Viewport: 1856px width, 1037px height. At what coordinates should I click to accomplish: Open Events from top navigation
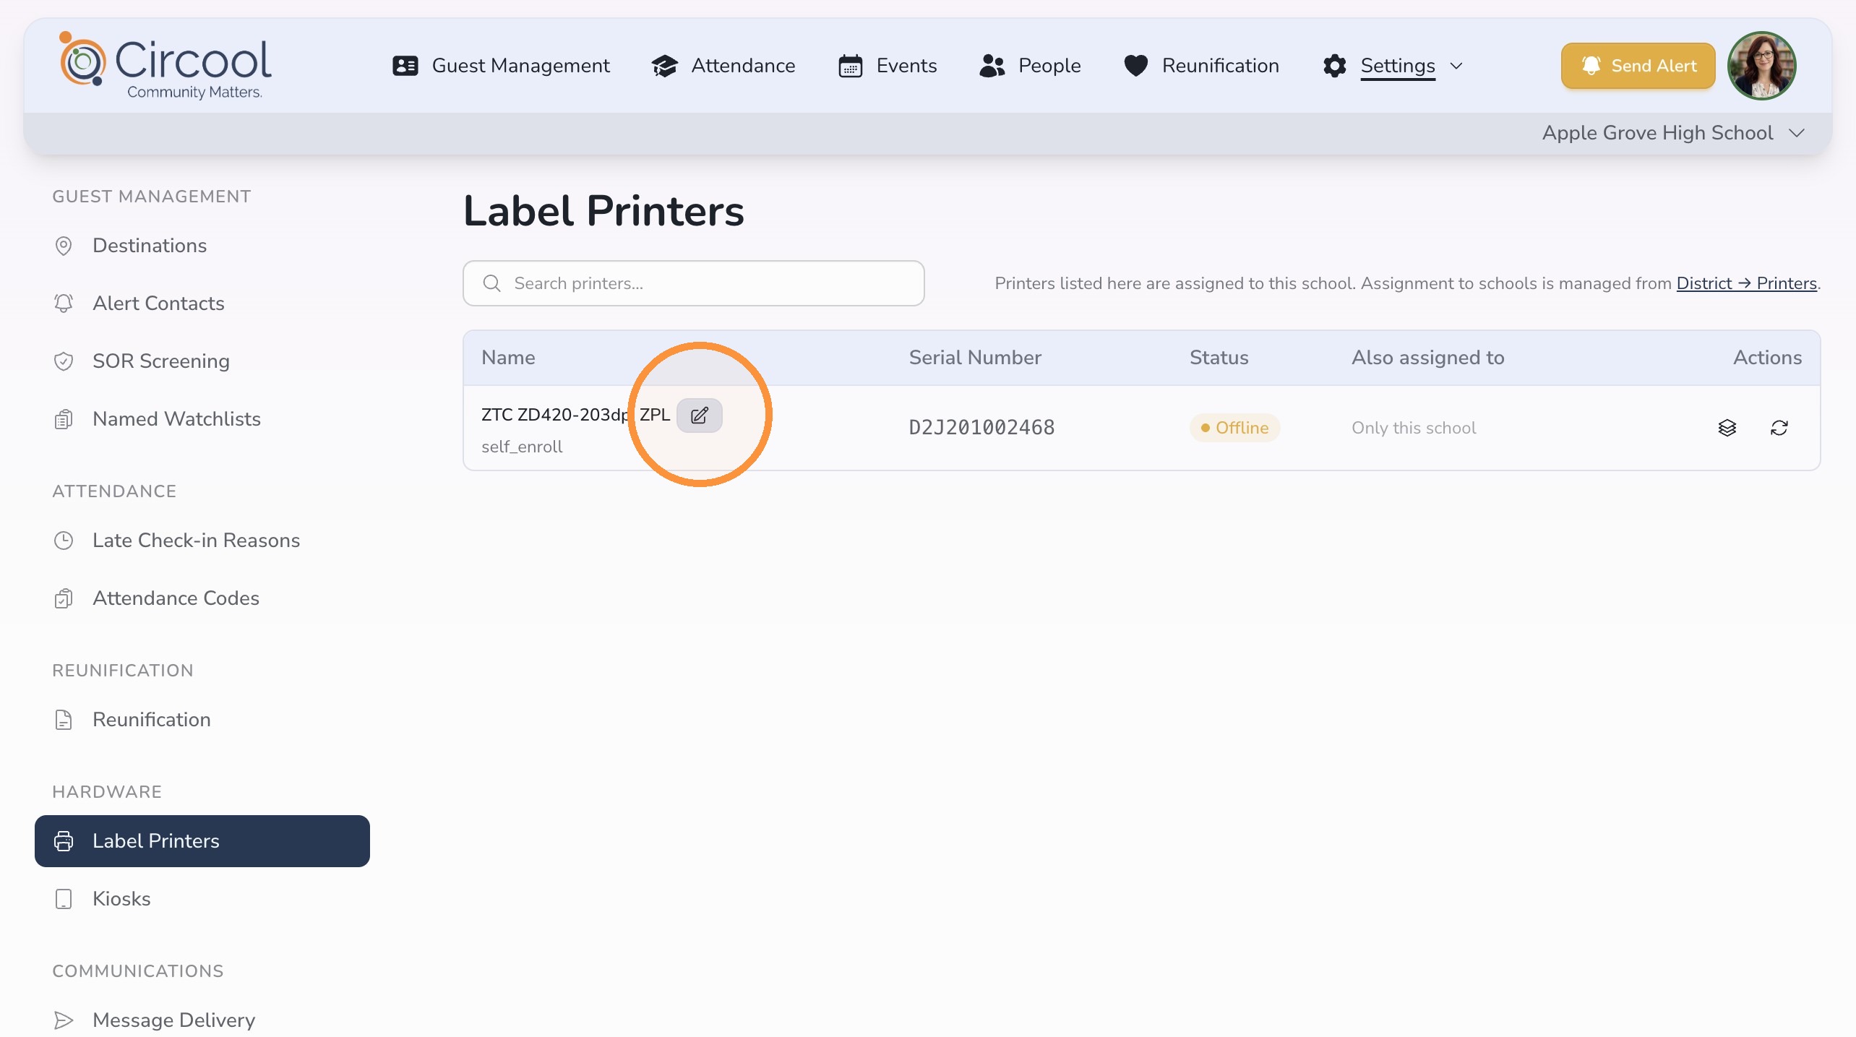[x=887, y=66]
